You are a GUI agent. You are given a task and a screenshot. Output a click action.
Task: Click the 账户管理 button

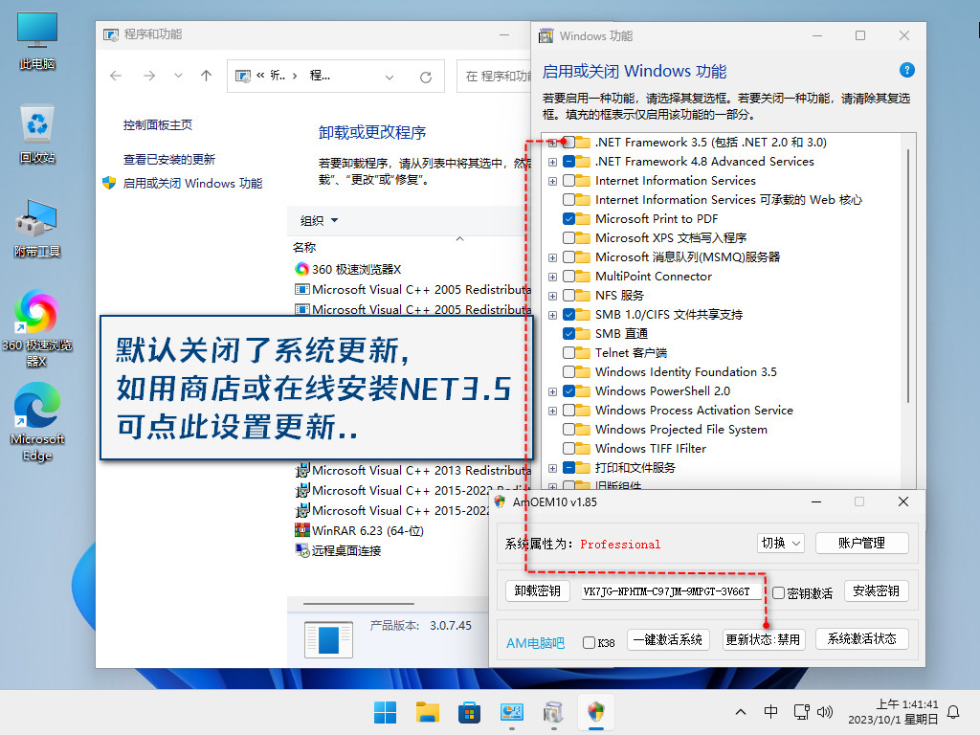(862, 544)
